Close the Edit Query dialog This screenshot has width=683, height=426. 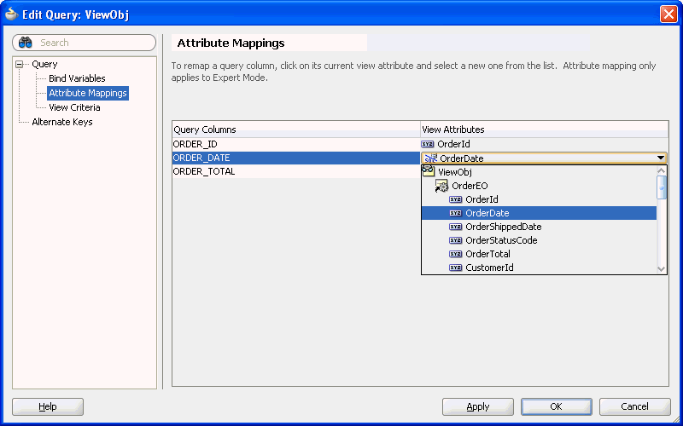[668, 14]
